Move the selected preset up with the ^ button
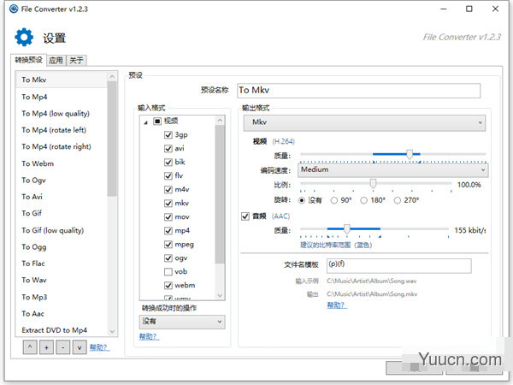The image size is (513, 385). tap(30, 347)
